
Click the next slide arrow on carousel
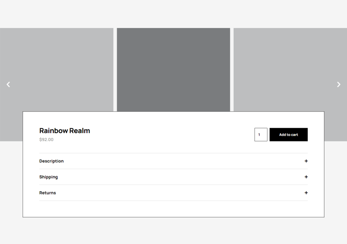pos(339,84)
